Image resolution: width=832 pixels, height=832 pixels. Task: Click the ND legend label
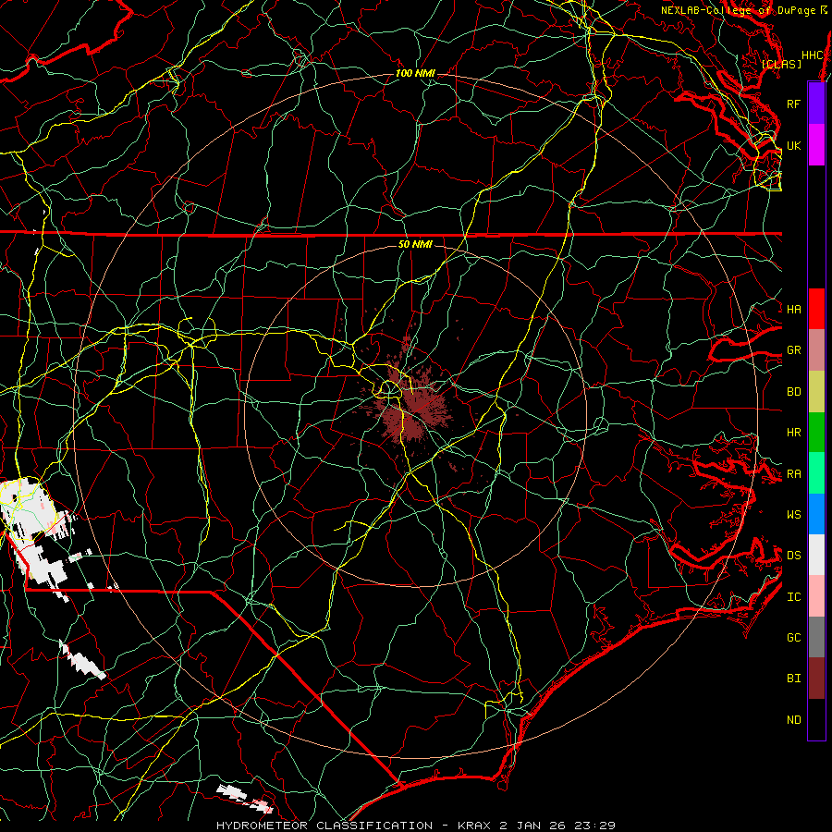[793, 719]
